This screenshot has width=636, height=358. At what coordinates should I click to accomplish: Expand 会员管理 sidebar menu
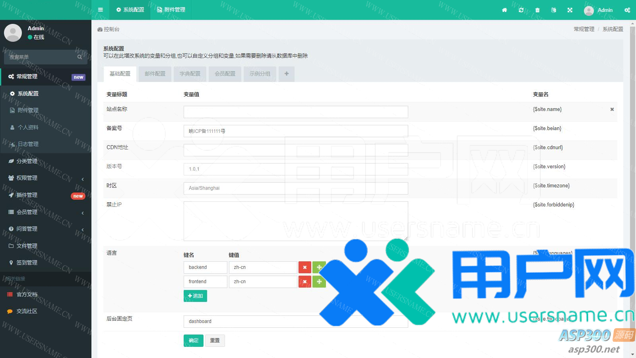46,212
